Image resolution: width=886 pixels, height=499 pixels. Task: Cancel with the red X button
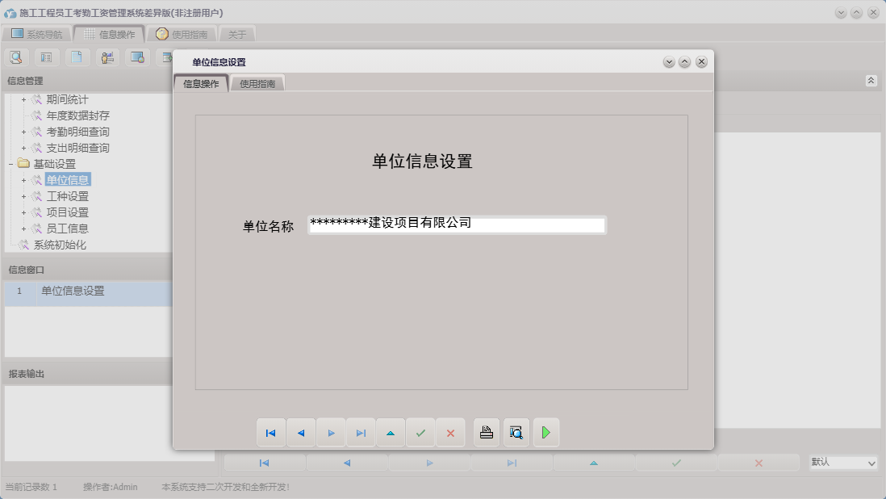[450, 432]
